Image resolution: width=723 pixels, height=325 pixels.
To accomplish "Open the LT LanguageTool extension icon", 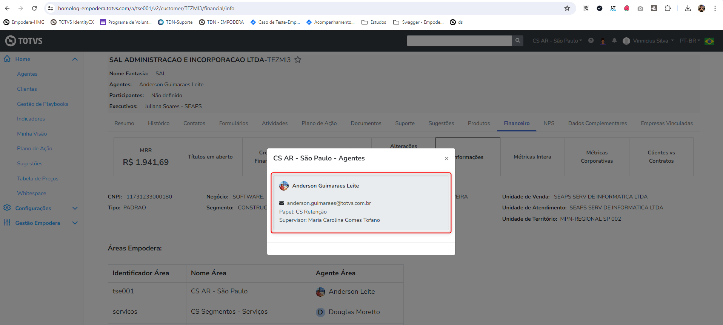I will click(613, 8).
